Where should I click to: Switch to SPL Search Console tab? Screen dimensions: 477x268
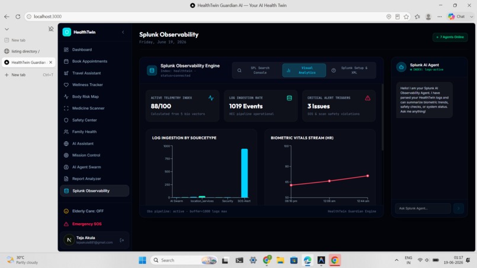tap(257, 70)
